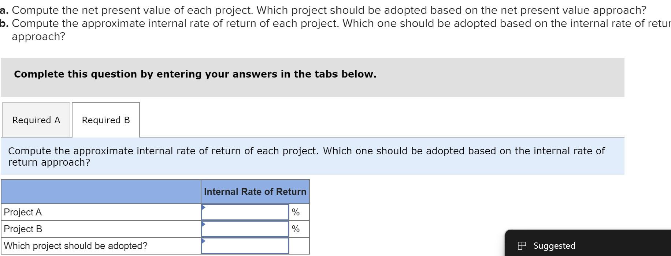Click the 'Complete this question' instruction banner

[x=195, y=74]
